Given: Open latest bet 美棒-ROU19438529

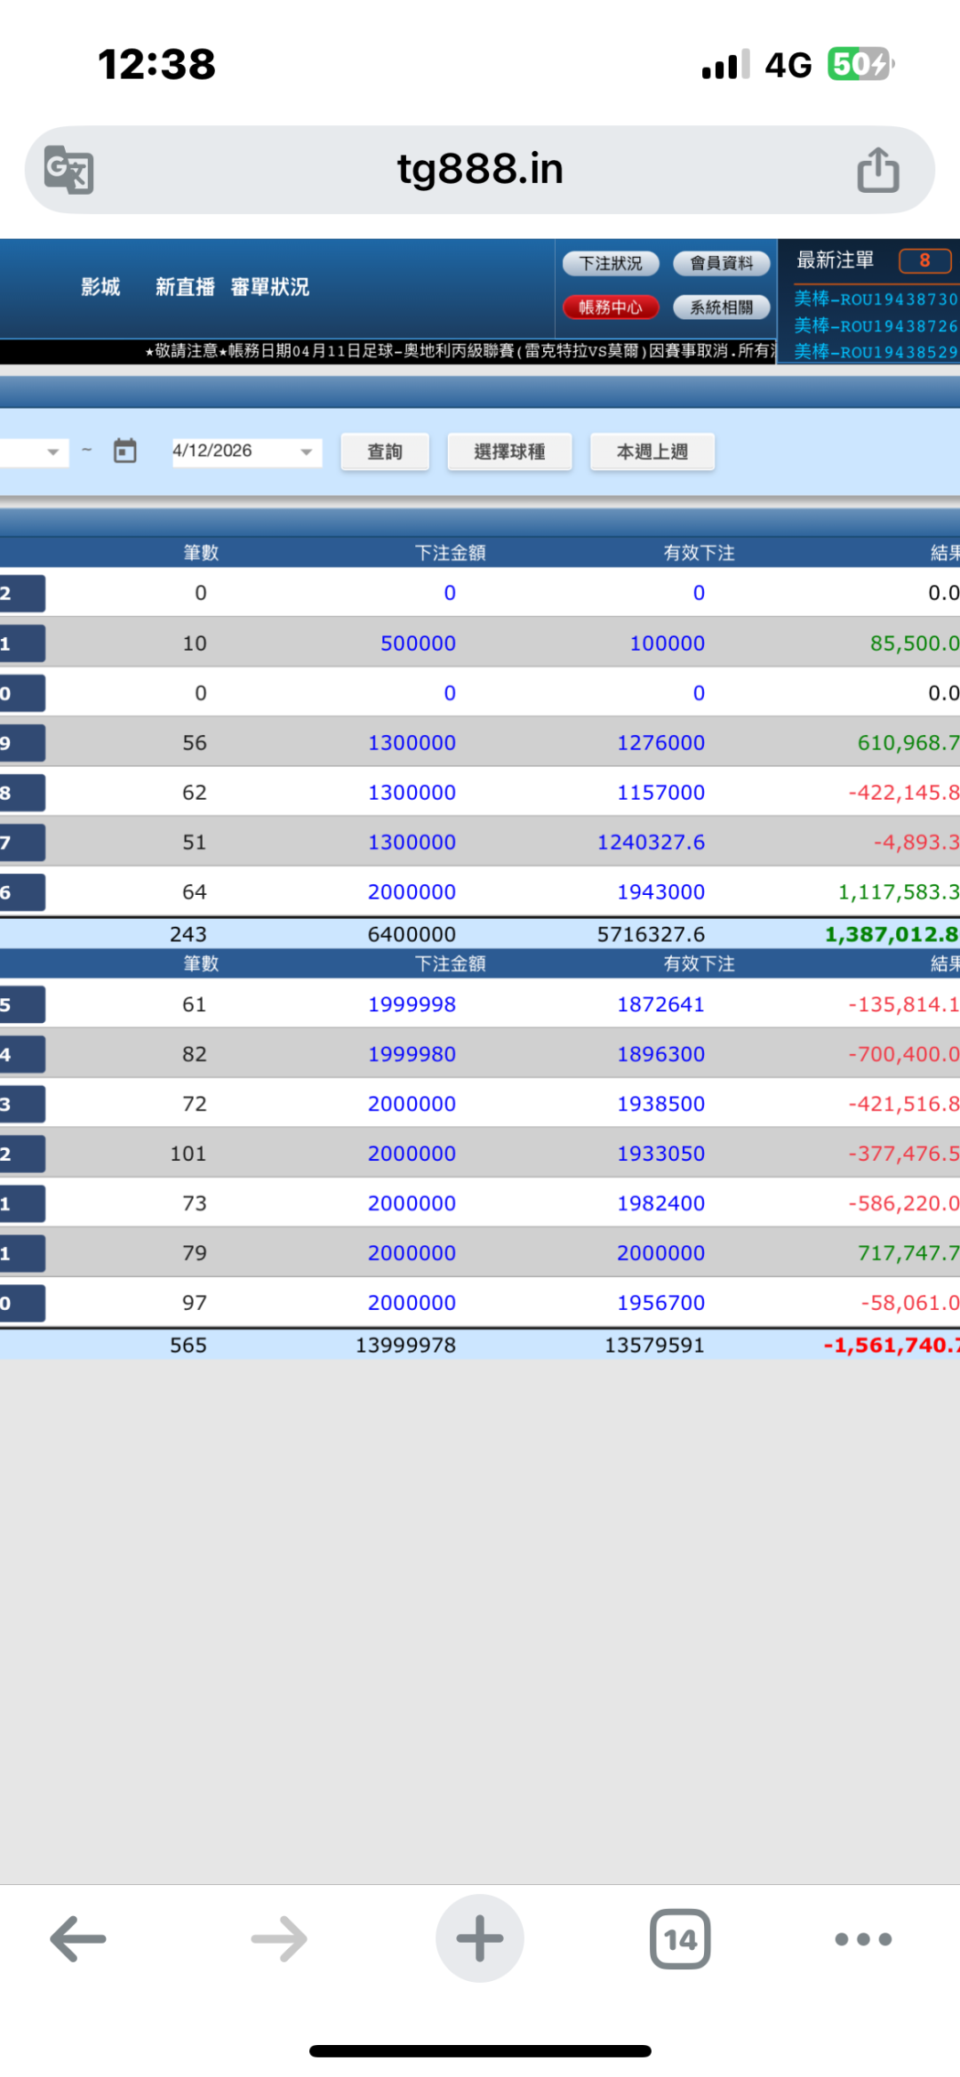Looking at the screenshot, I should (x=876, y=352).
